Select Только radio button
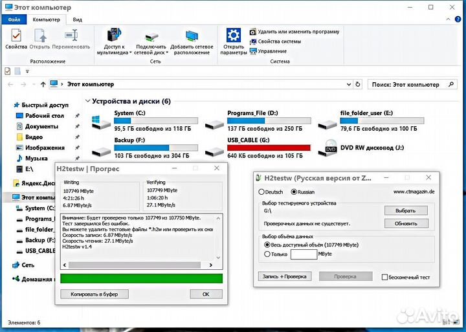The width and height of the screenshot is (466, 332). (267, 254)
